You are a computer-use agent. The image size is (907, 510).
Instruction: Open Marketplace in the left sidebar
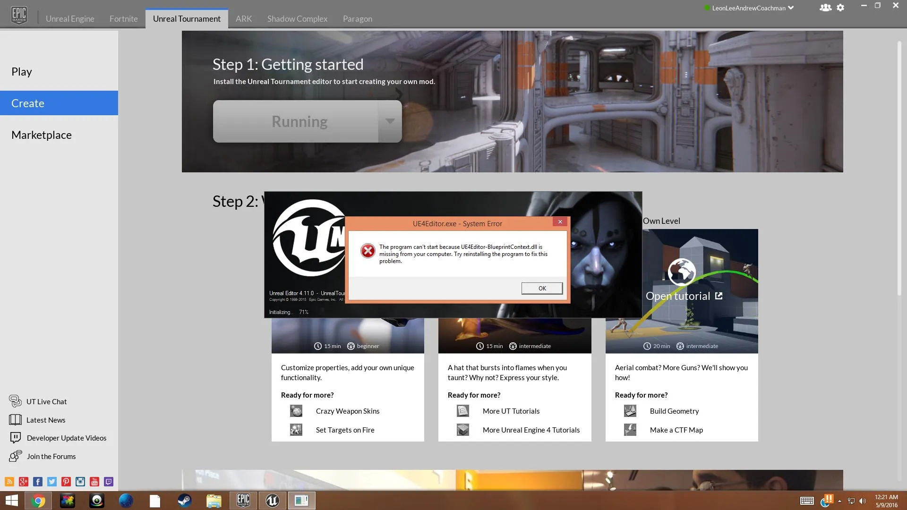(59, 135)
